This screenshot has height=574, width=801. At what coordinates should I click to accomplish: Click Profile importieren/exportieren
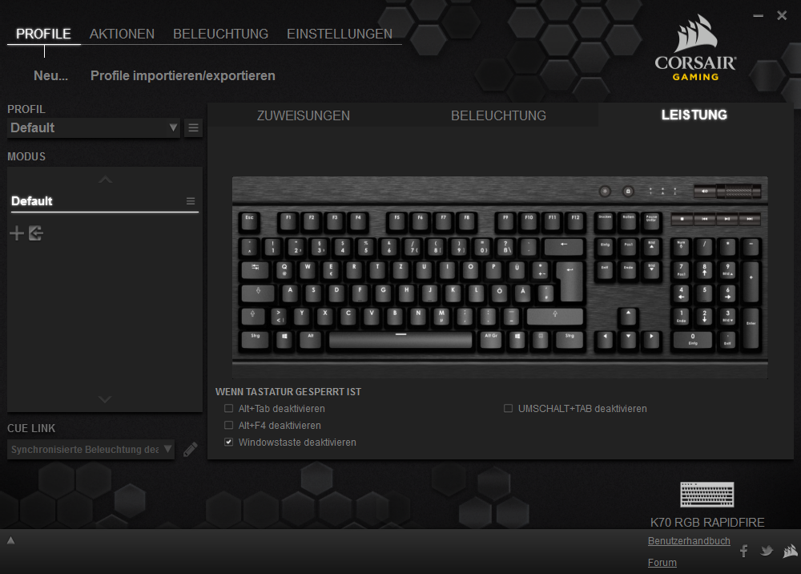(x=183, y=75)
